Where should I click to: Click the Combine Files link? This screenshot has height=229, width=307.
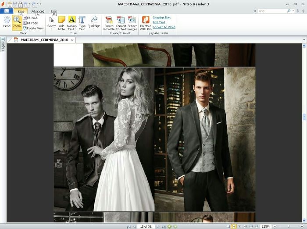162,18
